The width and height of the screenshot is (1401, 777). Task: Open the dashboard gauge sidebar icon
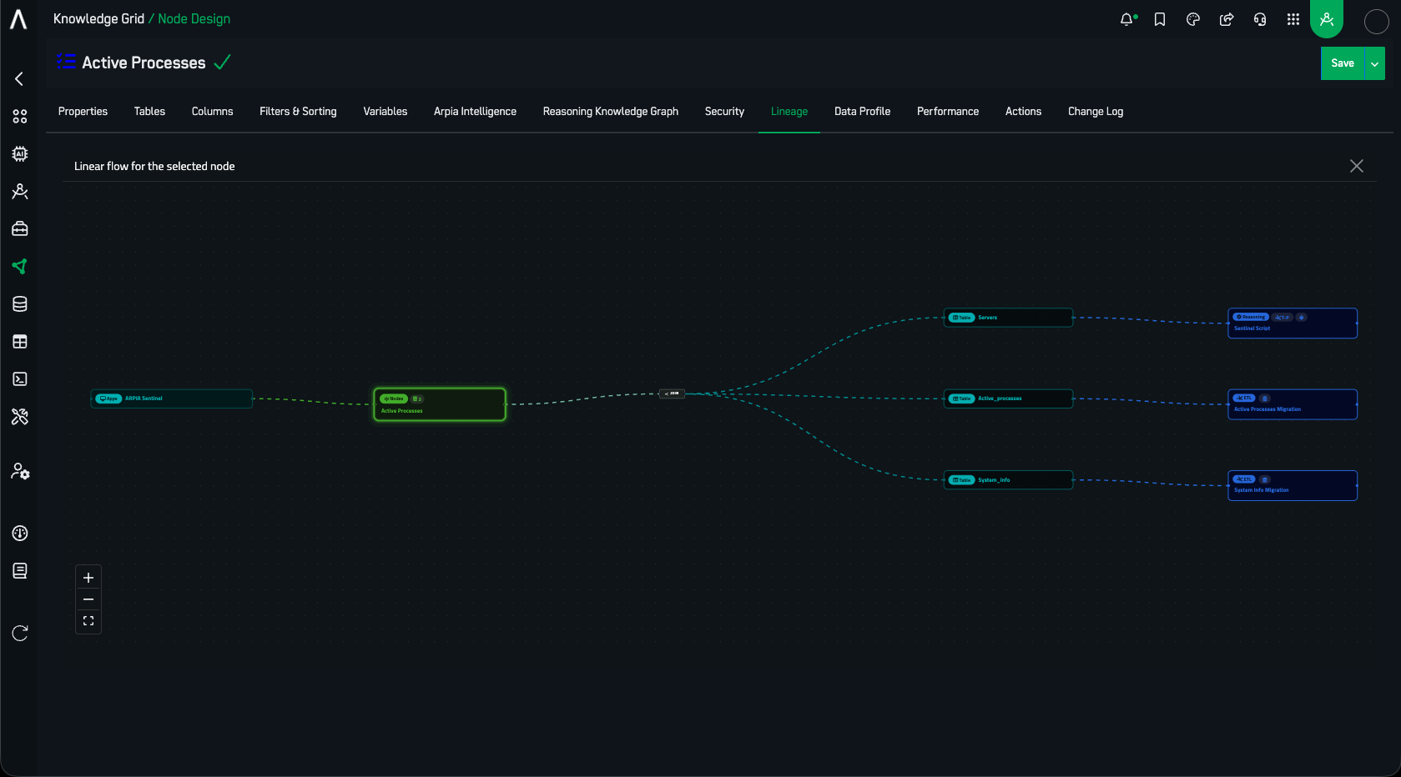pos(20,534)
